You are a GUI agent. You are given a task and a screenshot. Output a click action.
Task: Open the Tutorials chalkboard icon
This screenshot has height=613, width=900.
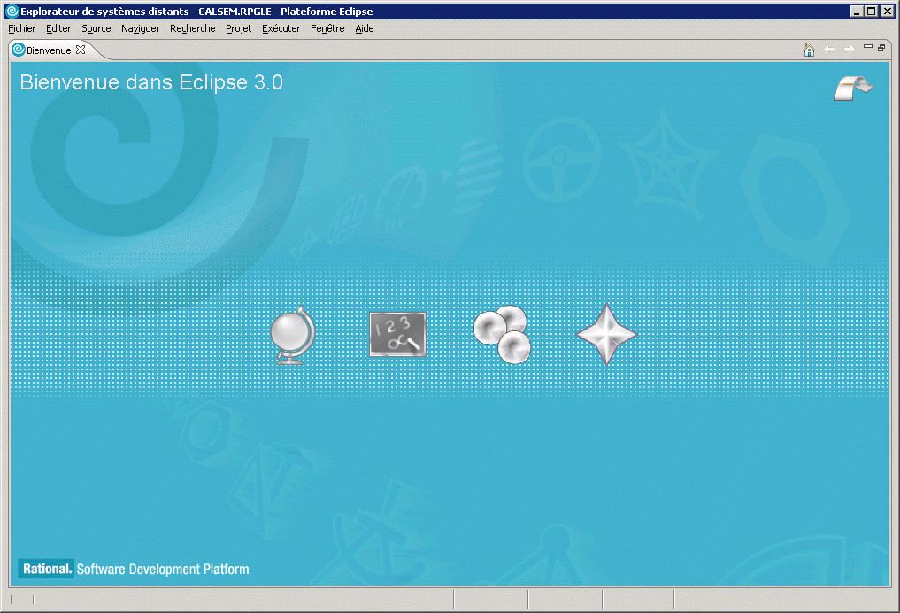(x=397, y=334)
